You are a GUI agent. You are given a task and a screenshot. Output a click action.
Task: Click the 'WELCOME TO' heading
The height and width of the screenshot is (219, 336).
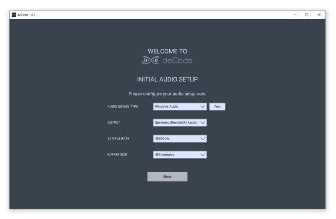167,51
